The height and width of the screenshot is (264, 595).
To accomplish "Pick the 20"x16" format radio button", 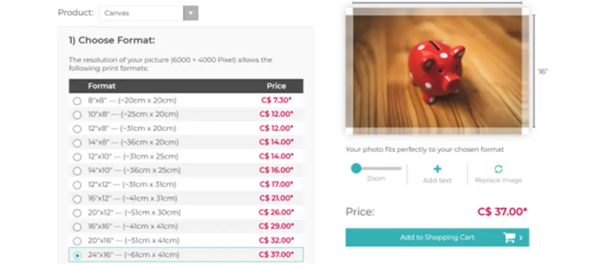I will [77, 241].
